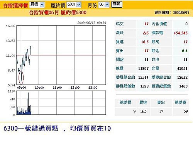Click the 16.06 price axis label

(10, 26)
